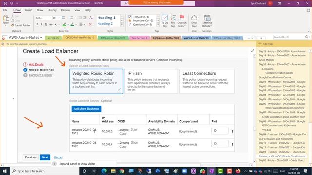Click the numbered list icon
This screenshot has height=175, width=312.
coord(71,18)
